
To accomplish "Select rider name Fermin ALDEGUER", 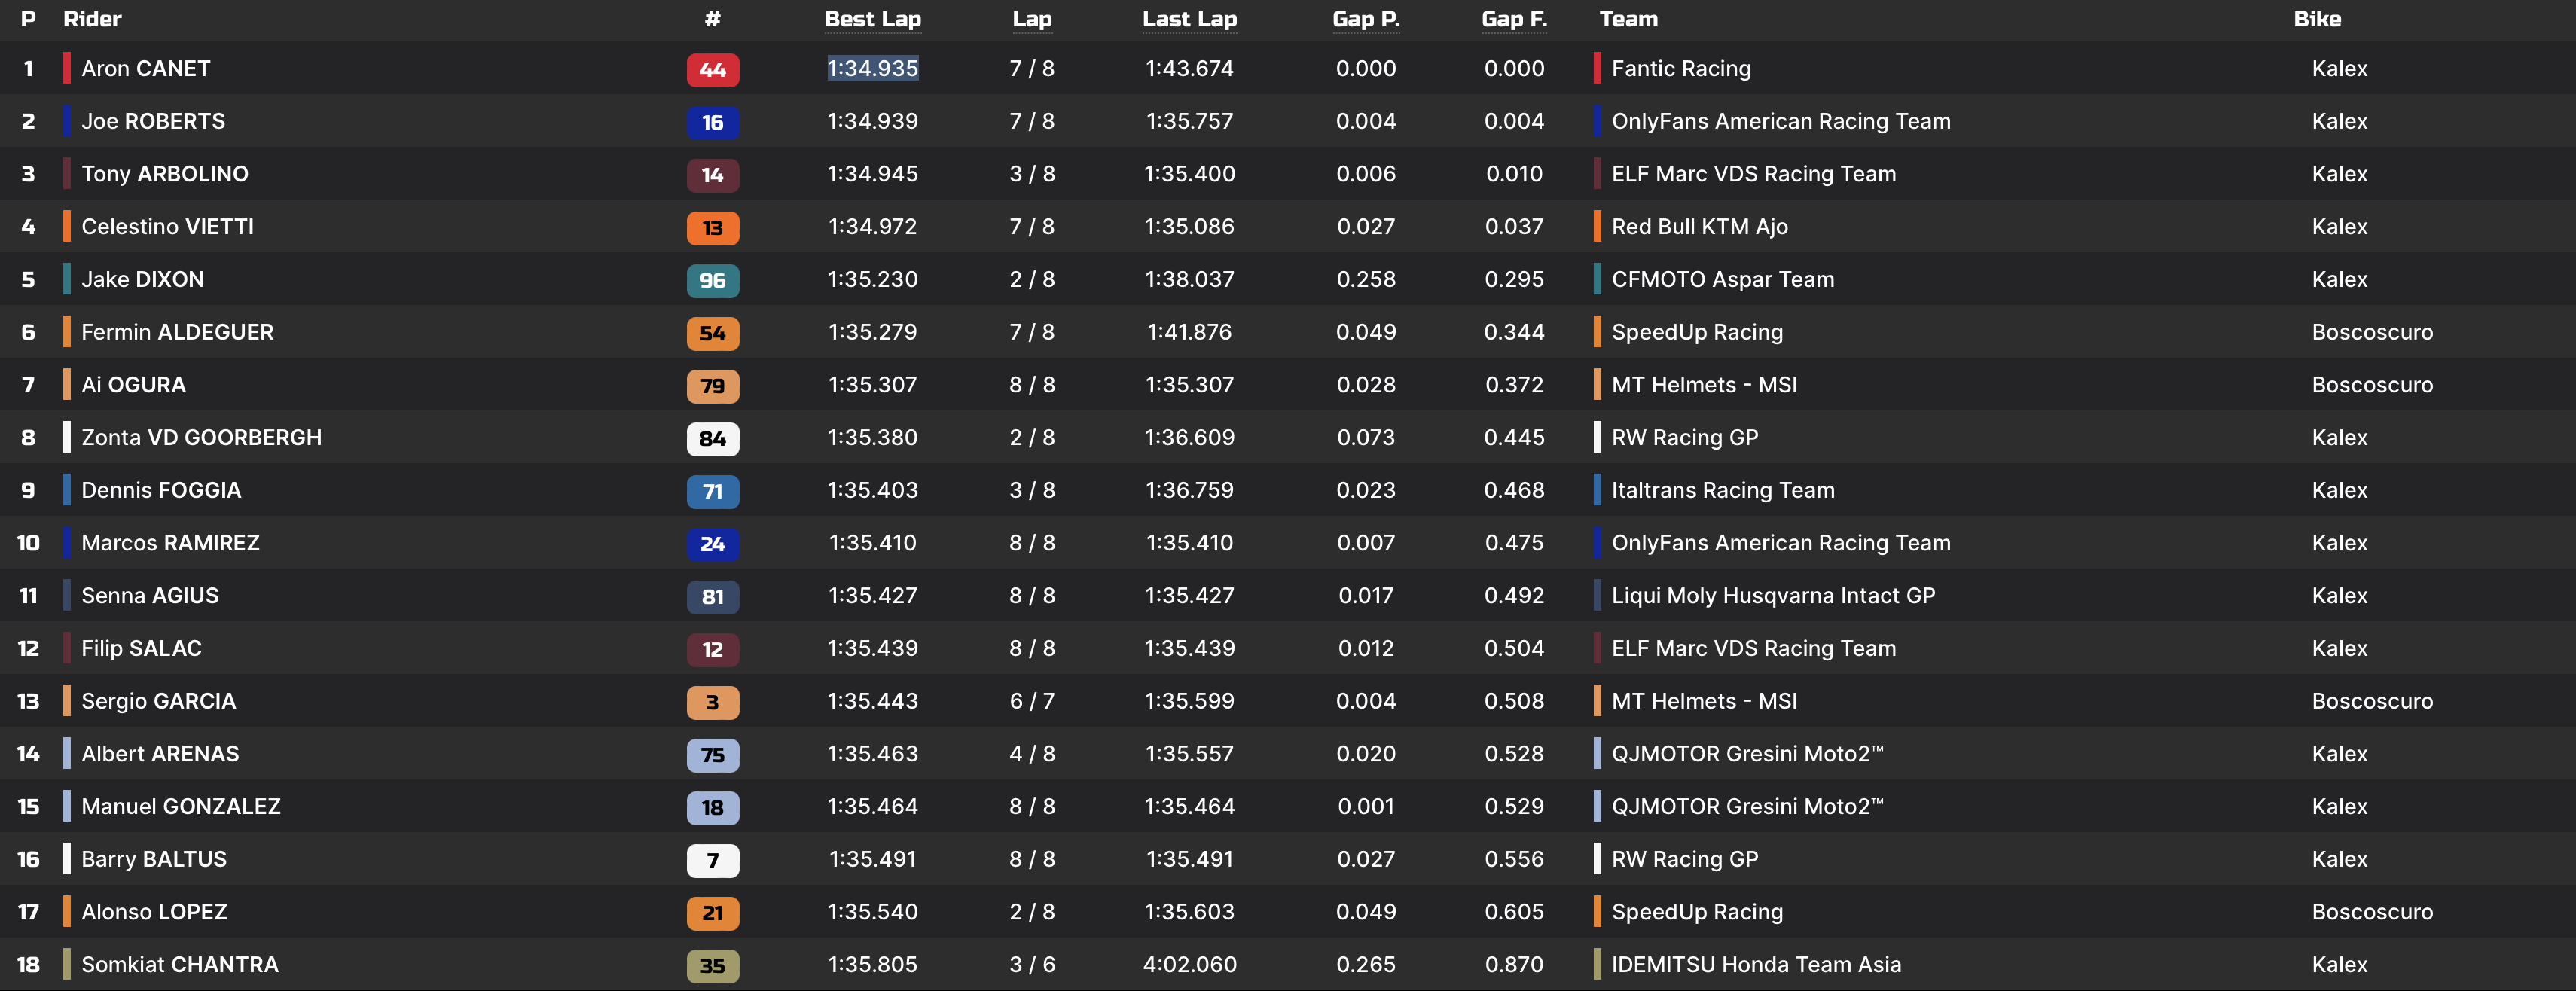I will [177, 332].
